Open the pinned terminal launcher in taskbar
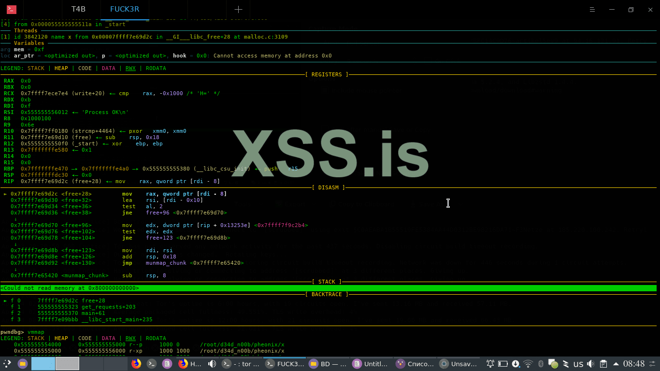Image resolution: width=660 pixels, height=371 pixels. pyautogui.click(x=152, y=364)
